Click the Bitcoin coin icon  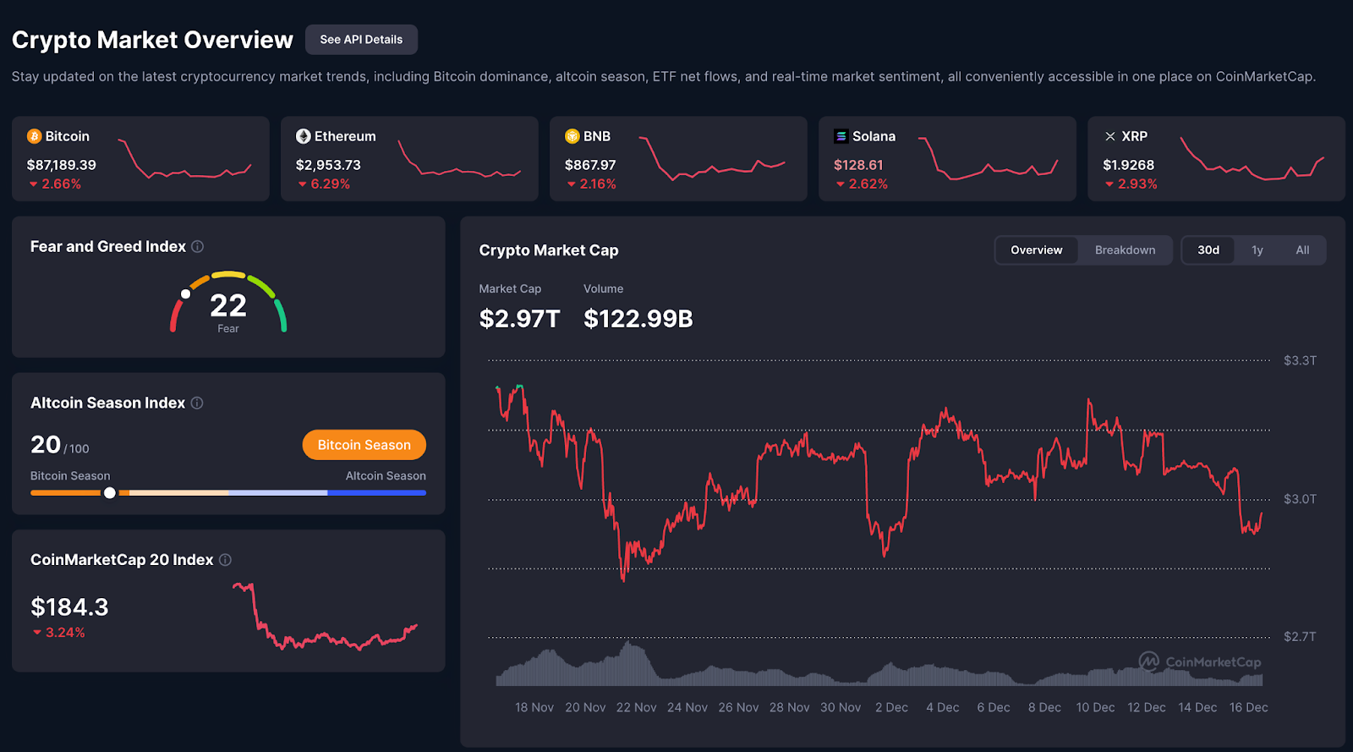pos(35,136)
